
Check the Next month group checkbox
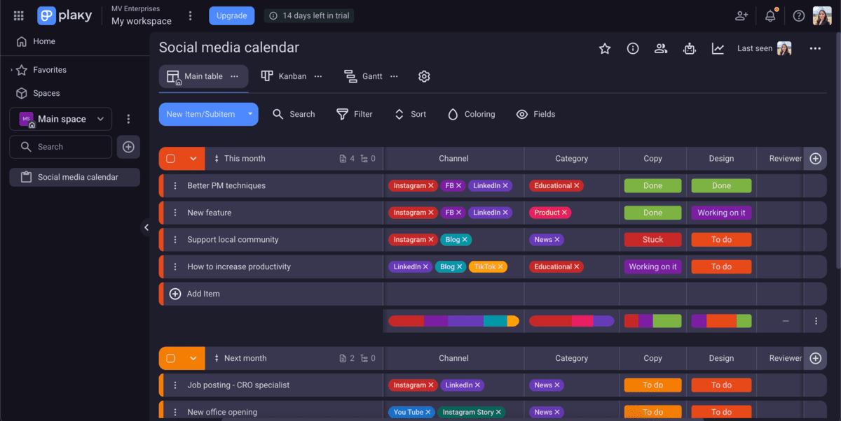point(170,358)
